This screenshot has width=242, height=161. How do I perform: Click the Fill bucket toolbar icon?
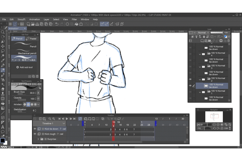pyautogui.click(x=77, y=24)
